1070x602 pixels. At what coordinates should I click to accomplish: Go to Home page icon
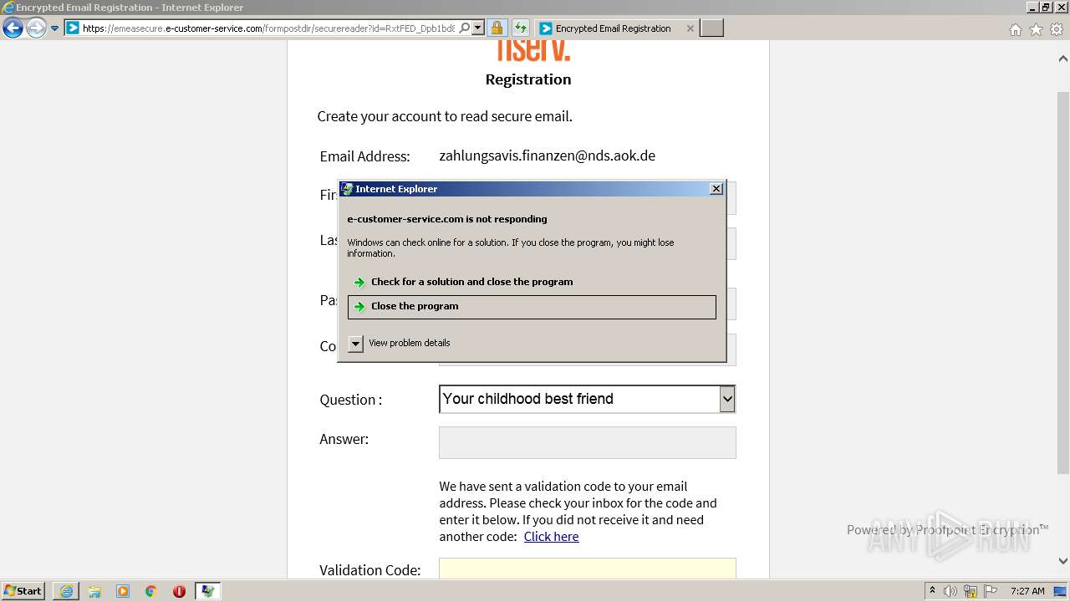[1016, 29]
